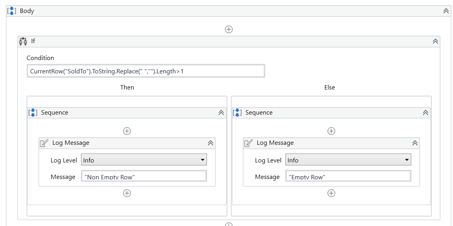Click the Else Sequence icon

click(237, 113)
